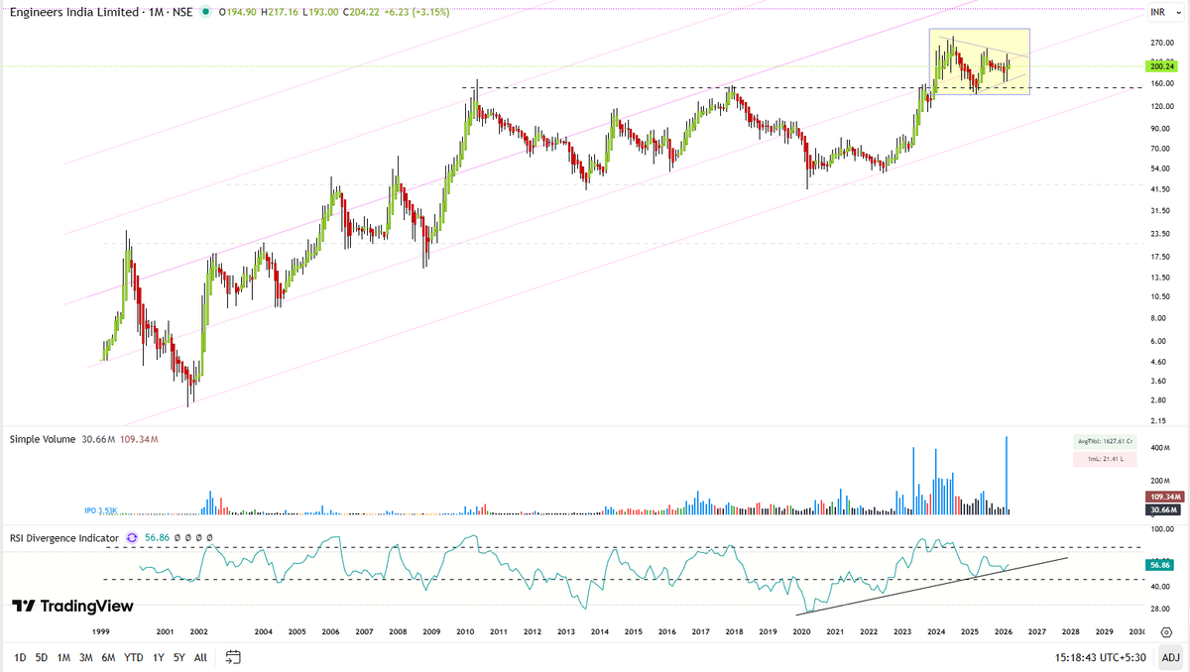Select the All time range
Viewport: 1190px width, 672px height.
[x=200, y=656]
